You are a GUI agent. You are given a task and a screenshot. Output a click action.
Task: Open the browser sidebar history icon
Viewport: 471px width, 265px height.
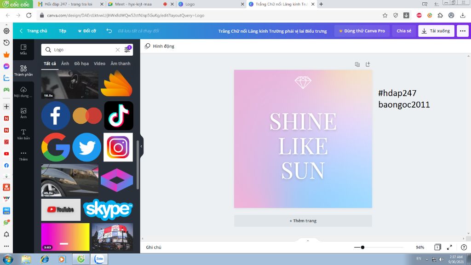coord(6,43)
